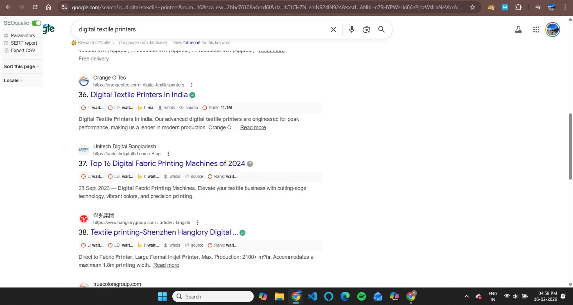
Task: Open SERP report in SEOquake panel
Action: (x=24, y=43)
